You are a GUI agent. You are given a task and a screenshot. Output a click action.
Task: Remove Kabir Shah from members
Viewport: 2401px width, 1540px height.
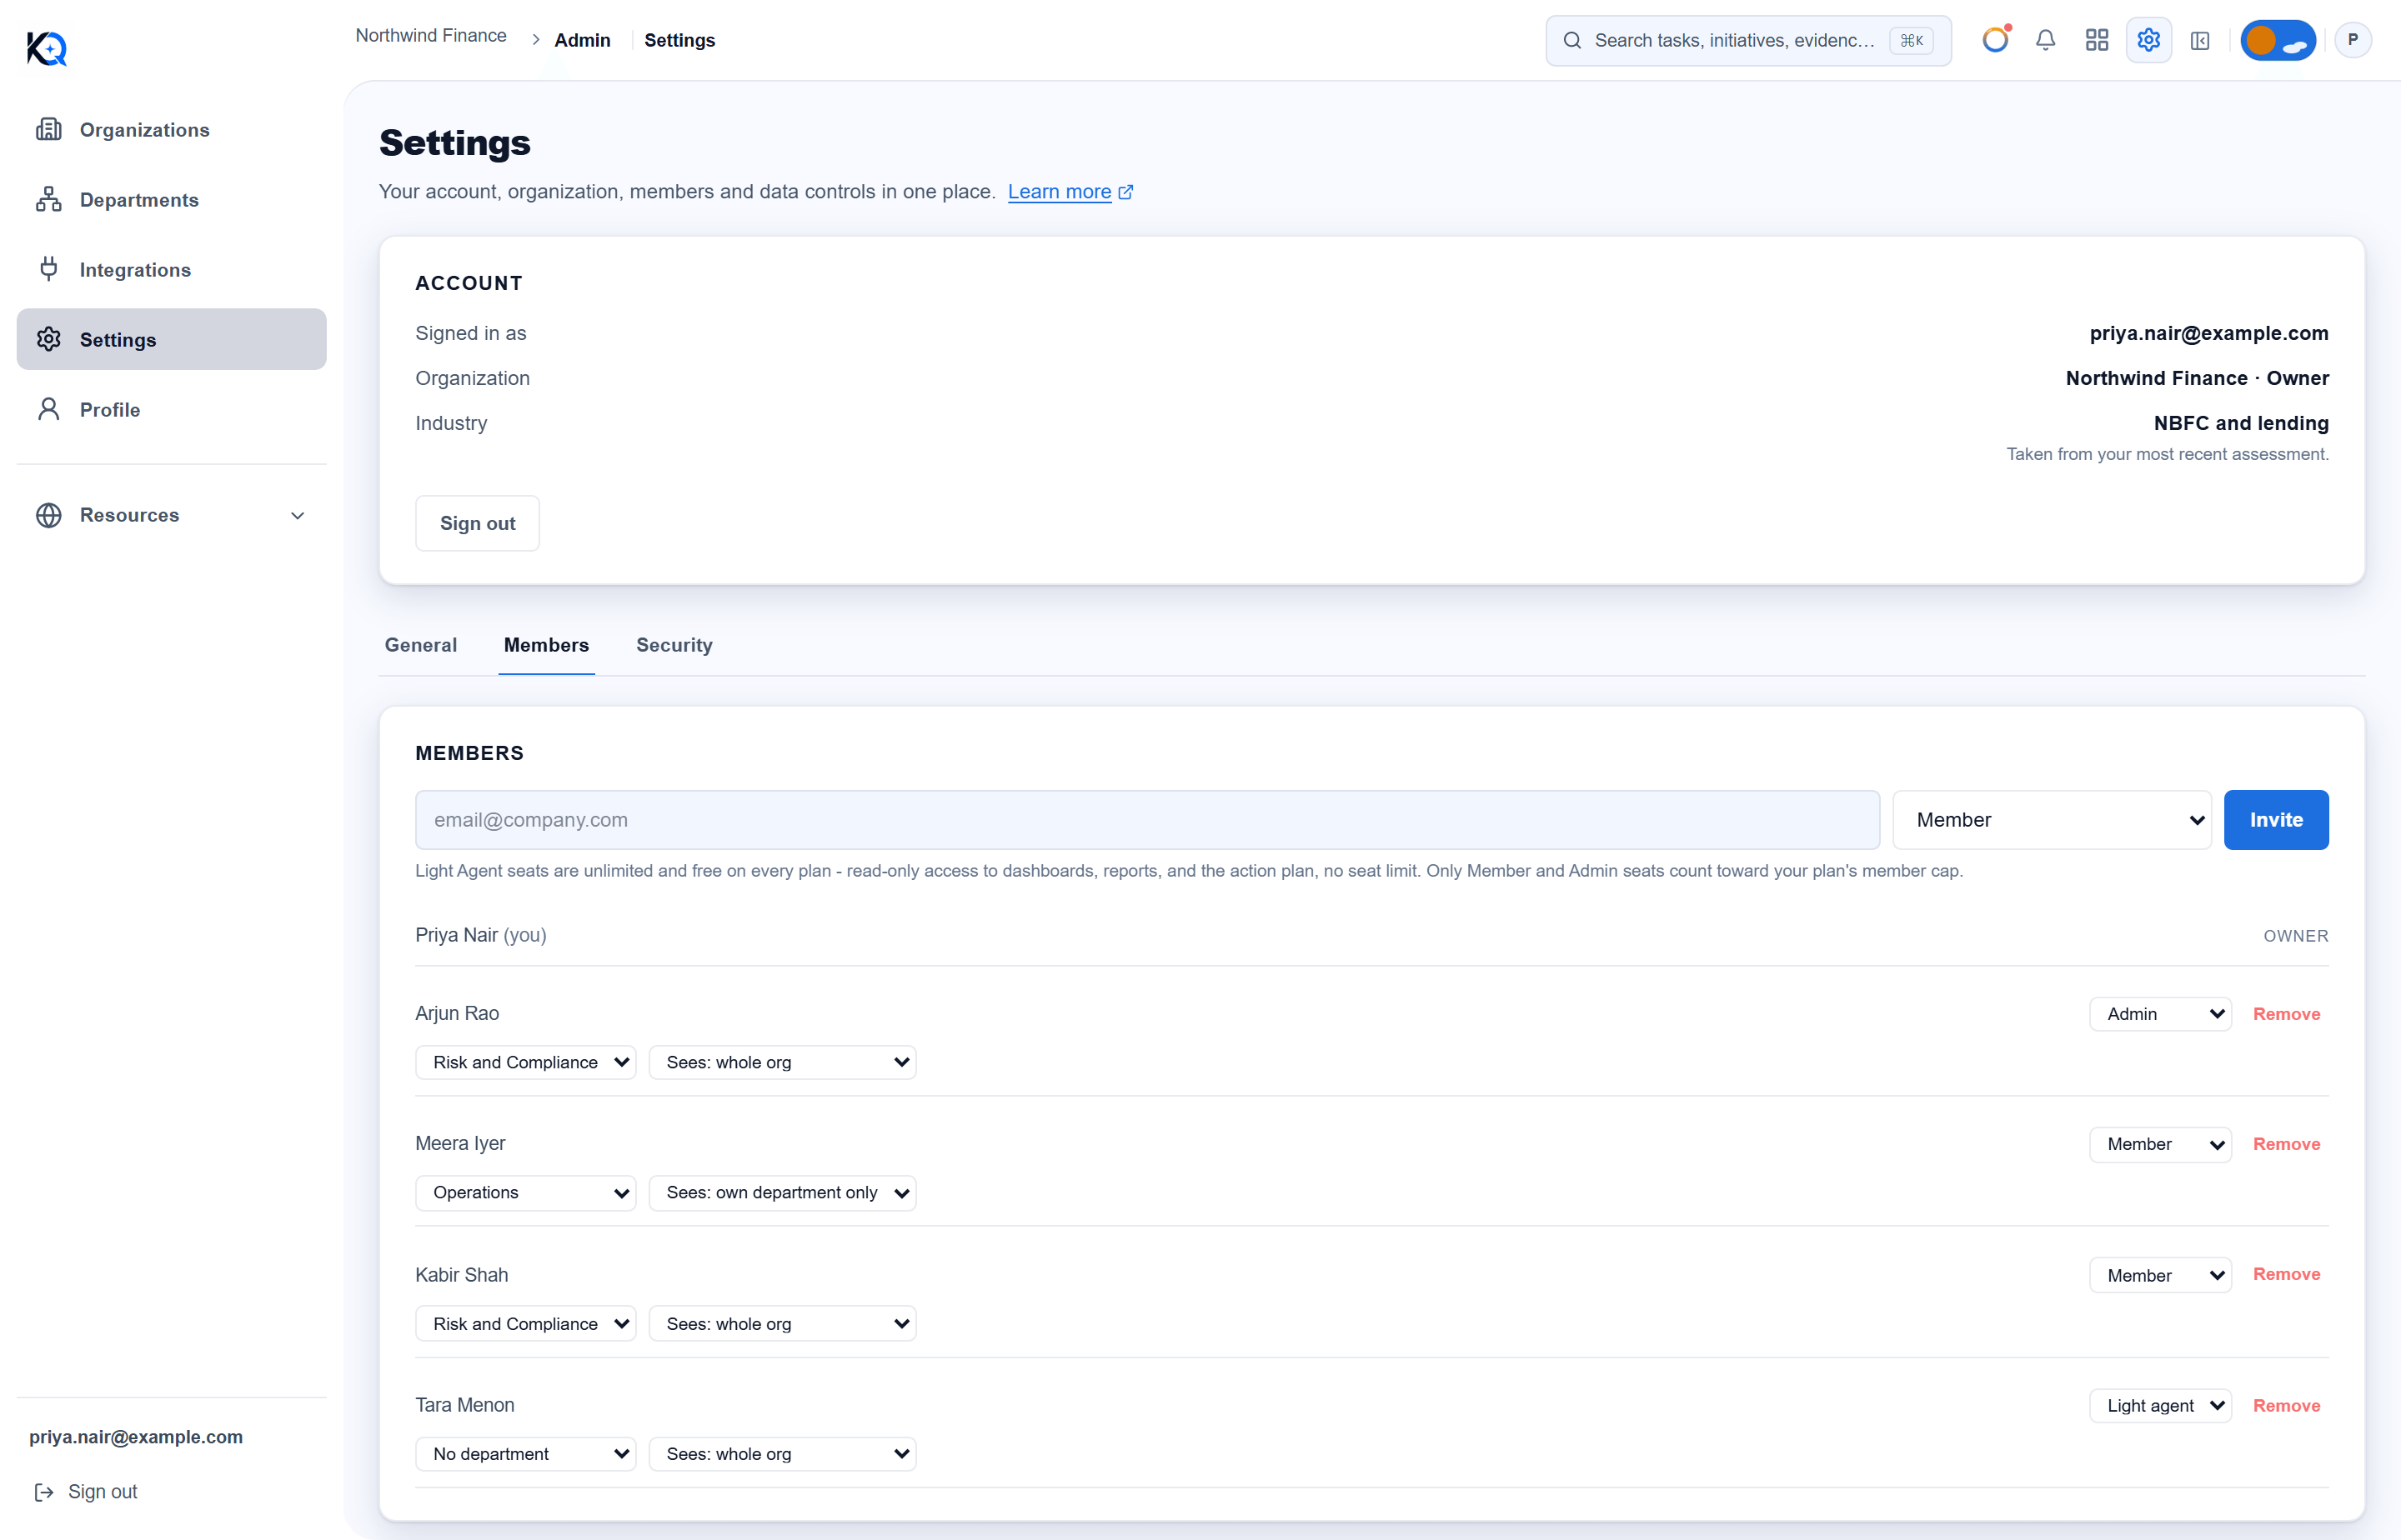(2286, 1274)
